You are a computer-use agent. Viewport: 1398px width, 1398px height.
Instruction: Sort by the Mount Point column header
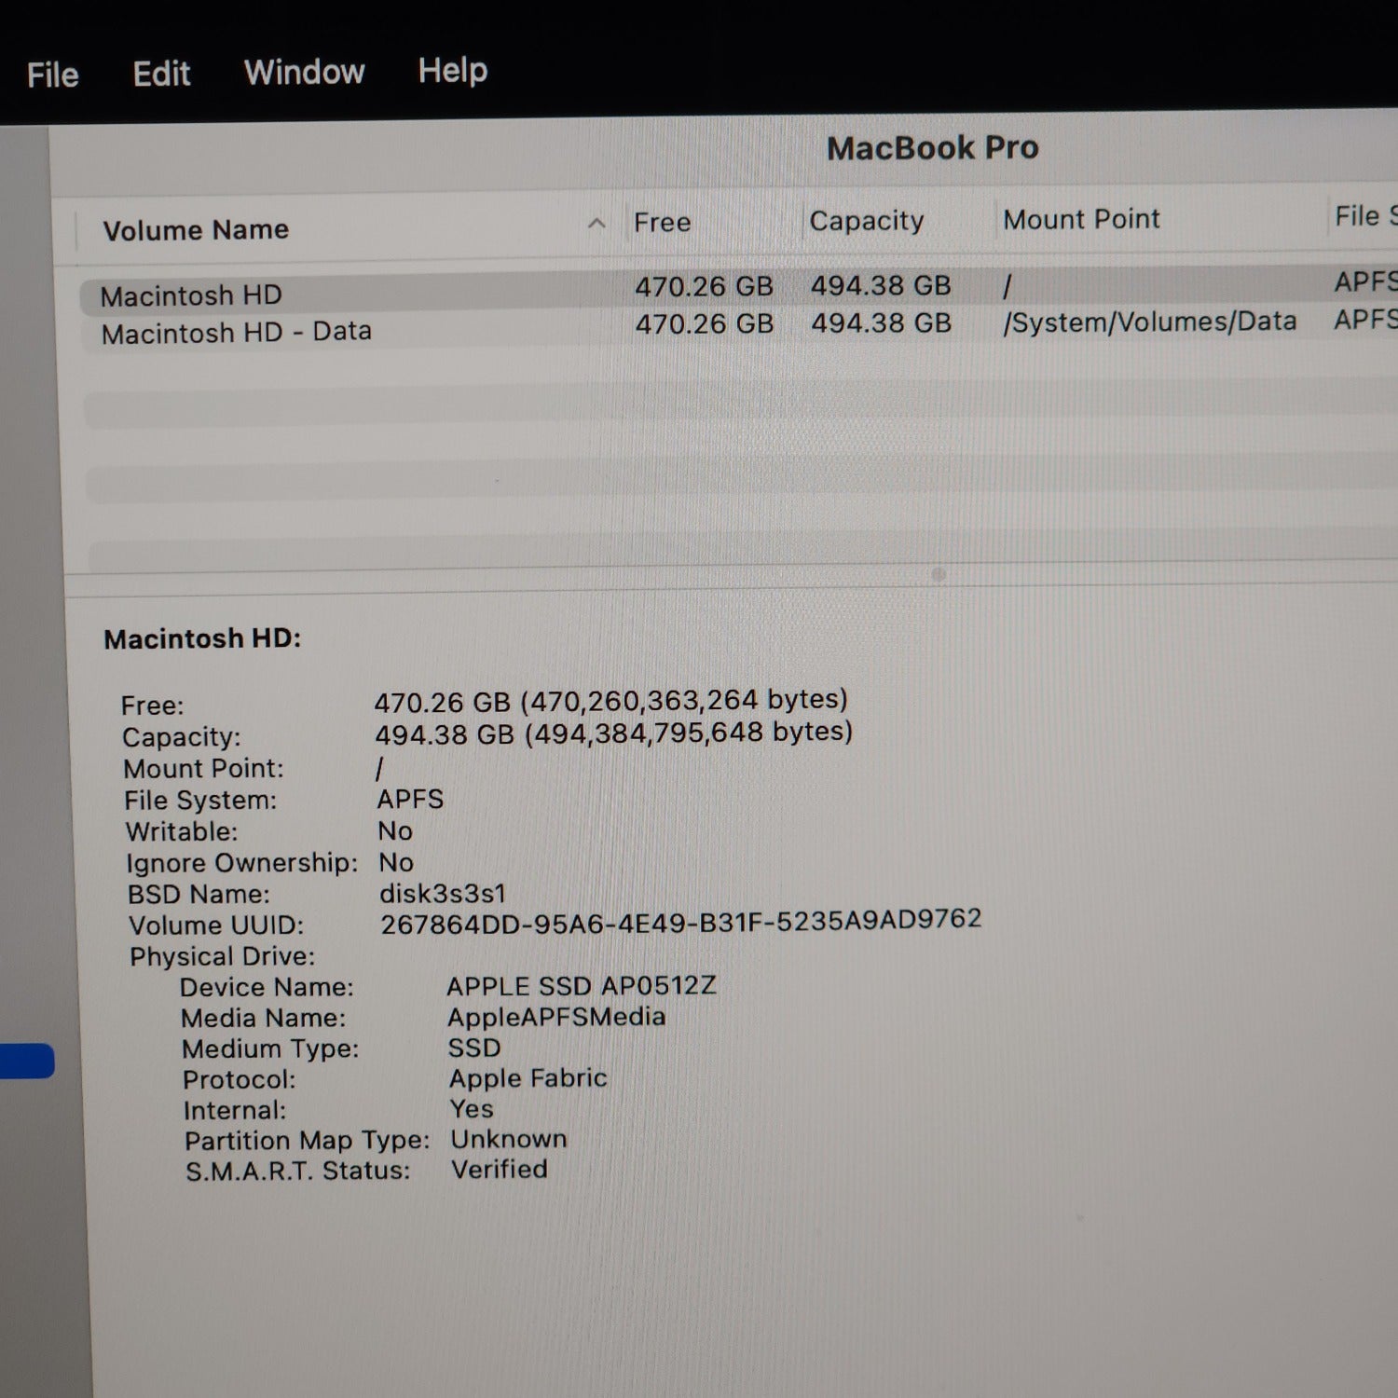point(1081,219)
